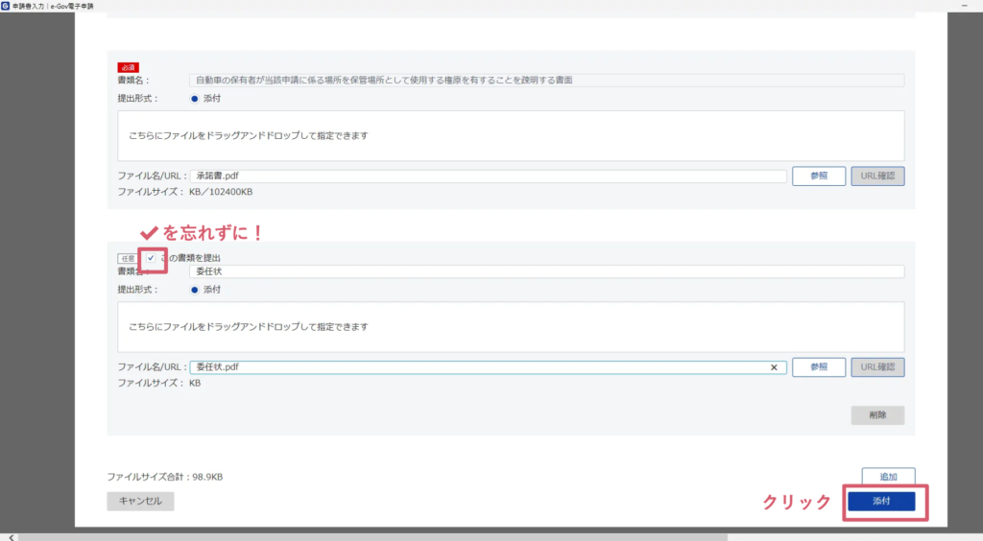The height and width of the screenshot is (541, 983).
Task: Clear the 委任状.pdf file name with X icon
Action: (x=774, y=367)
